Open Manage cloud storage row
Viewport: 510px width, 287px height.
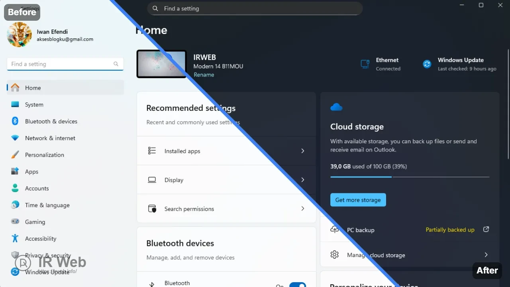[x=410, y=255]
